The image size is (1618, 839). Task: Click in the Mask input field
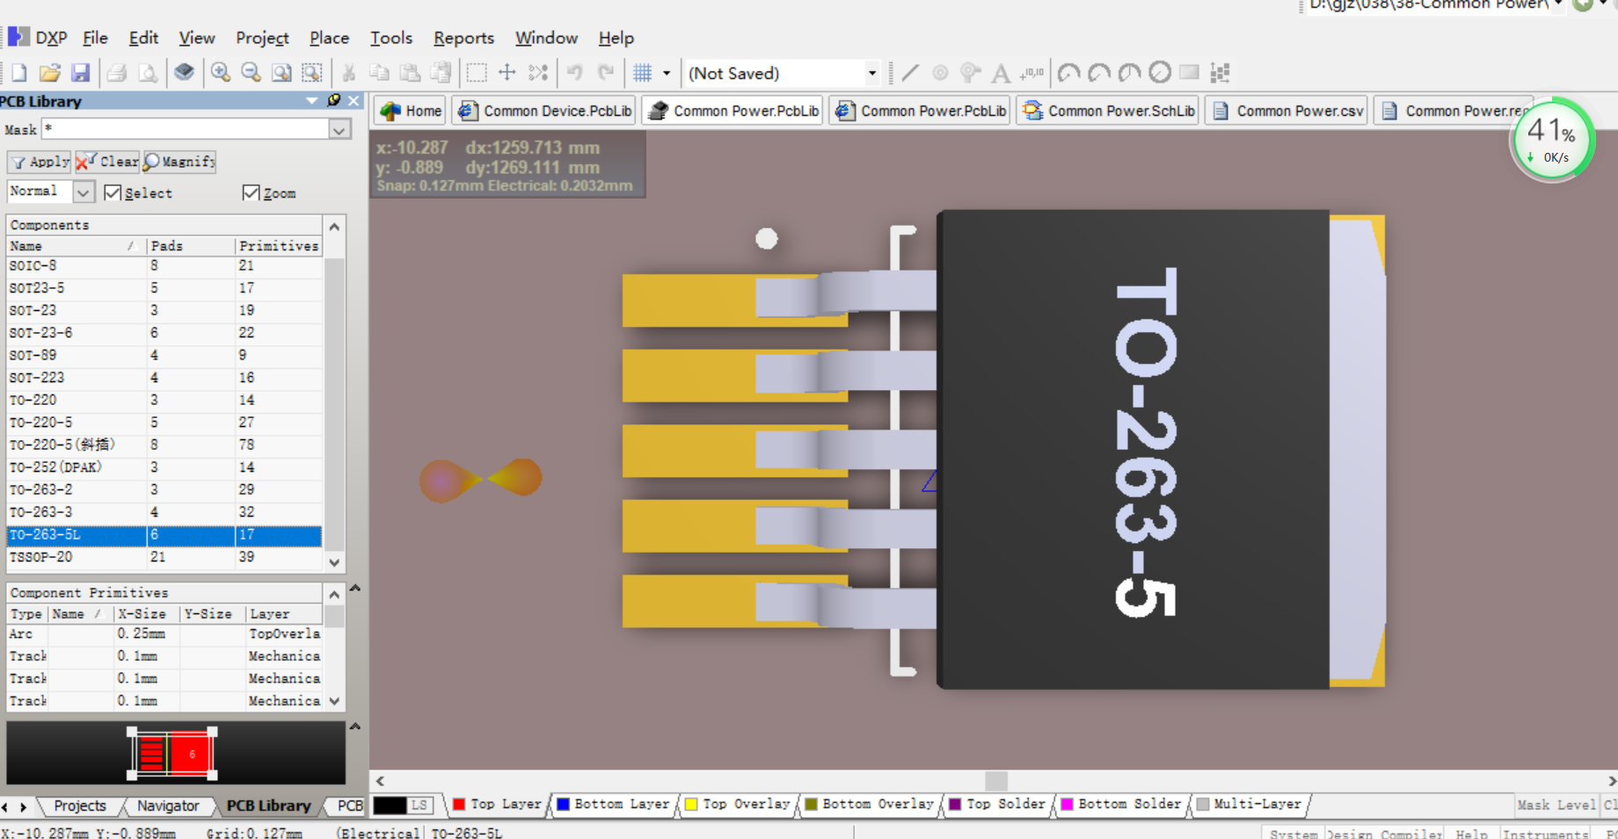185,130
